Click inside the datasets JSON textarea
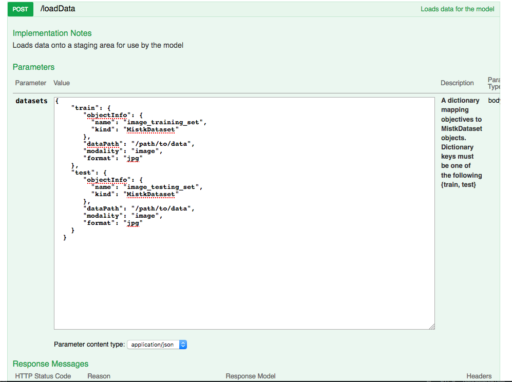Image resolution: width=512 pixels, height=382 pixels. 244,213
